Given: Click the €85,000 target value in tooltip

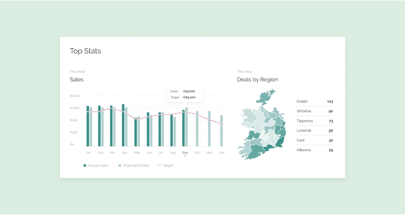Looking at the screenshot, I should [x=189, y=97].
